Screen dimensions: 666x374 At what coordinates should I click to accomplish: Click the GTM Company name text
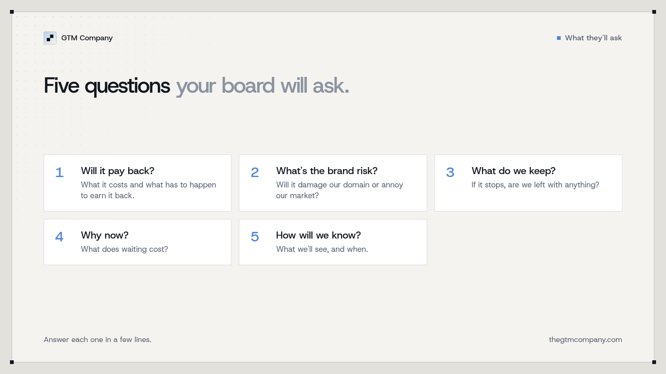pos(87,38)
